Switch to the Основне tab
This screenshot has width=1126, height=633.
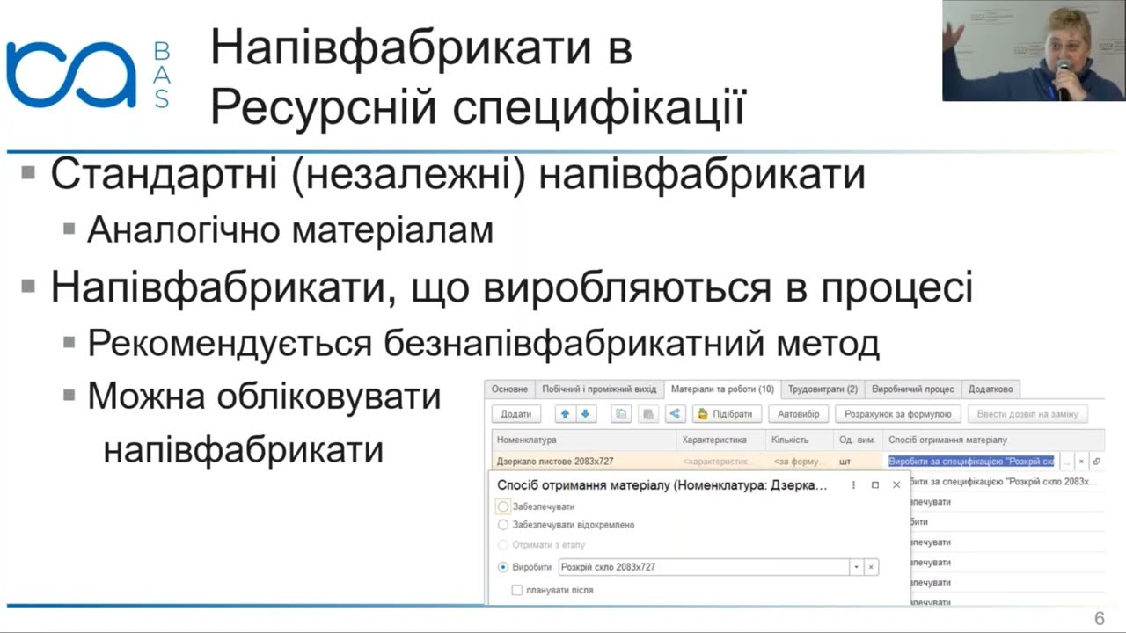coord(509,389)
